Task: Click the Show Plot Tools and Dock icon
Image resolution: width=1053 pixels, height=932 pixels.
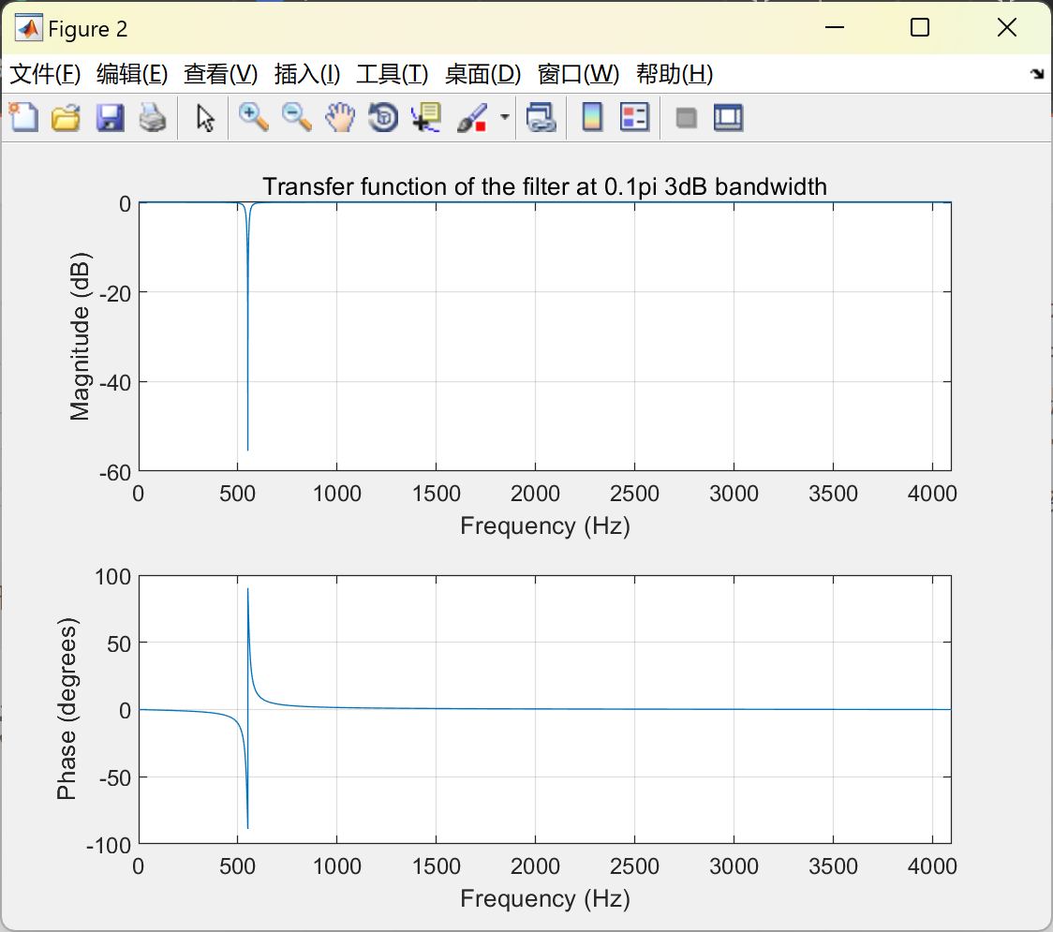Action: coord(729,117)
